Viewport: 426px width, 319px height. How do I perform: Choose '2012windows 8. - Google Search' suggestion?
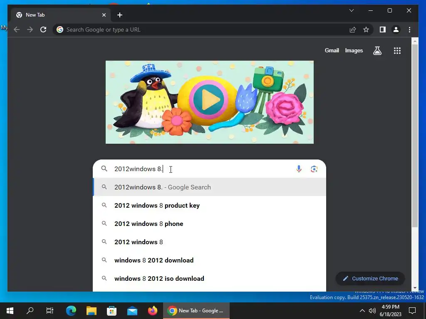[209, 187]
